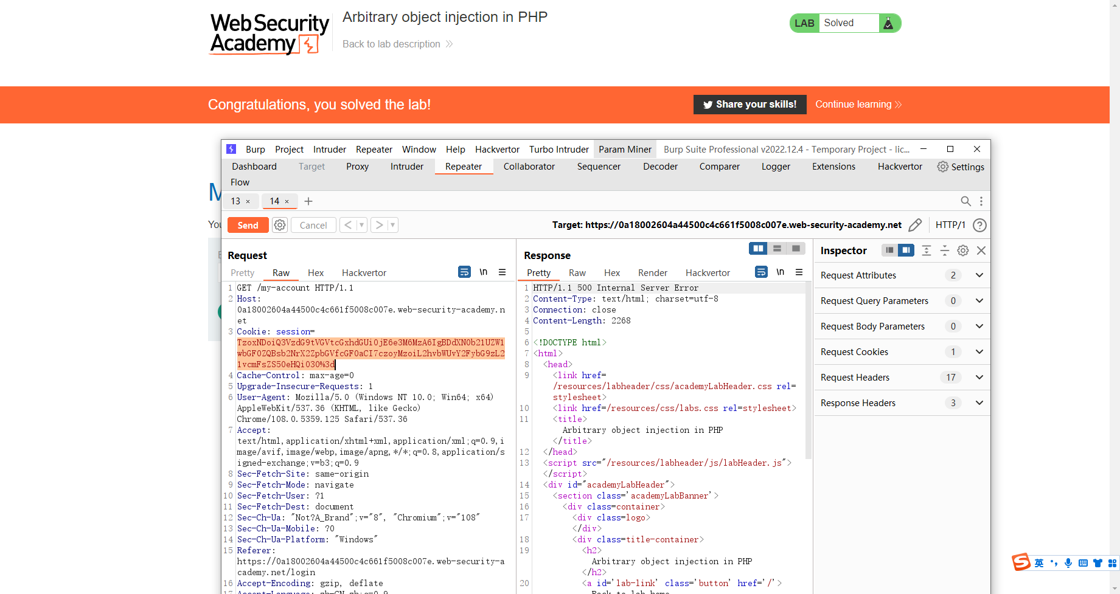This screenshot has width=1120, height=594.
Task: Switch Request view to Hex
Action: pyautogui.click(x=316, y=273)
